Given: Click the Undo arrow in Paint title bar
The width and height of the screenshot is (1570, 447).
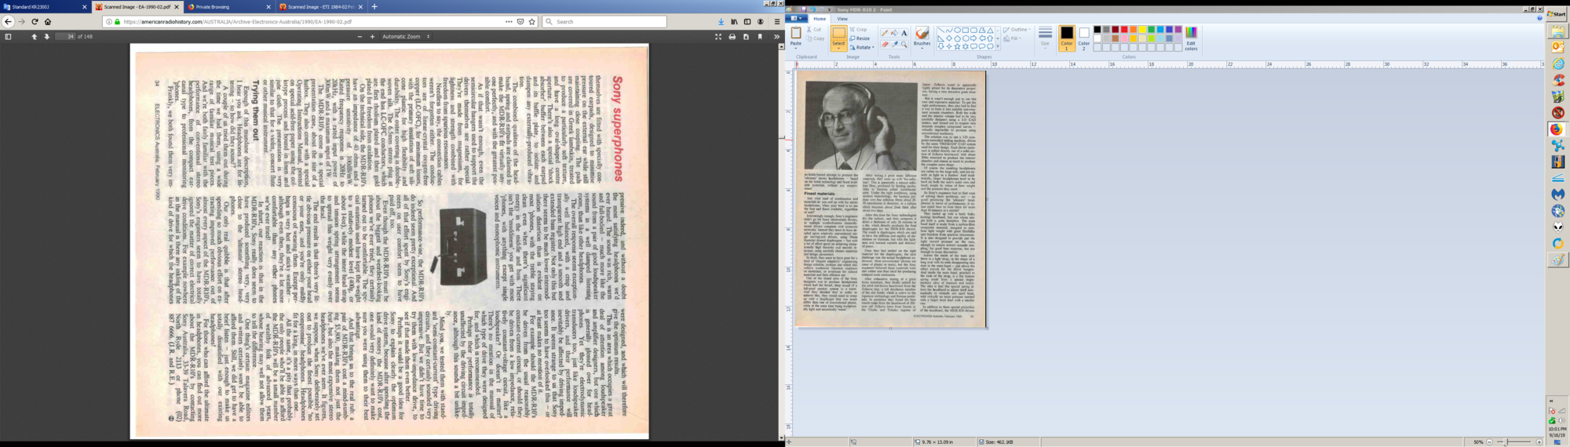Looking at the screenshot, I should coord(812,9).
